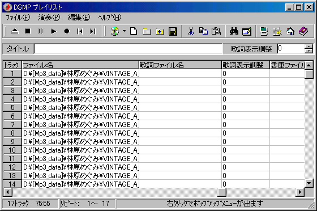
Task: Create a new playlist with the blank page icon
Action: [x=134, y=31]
